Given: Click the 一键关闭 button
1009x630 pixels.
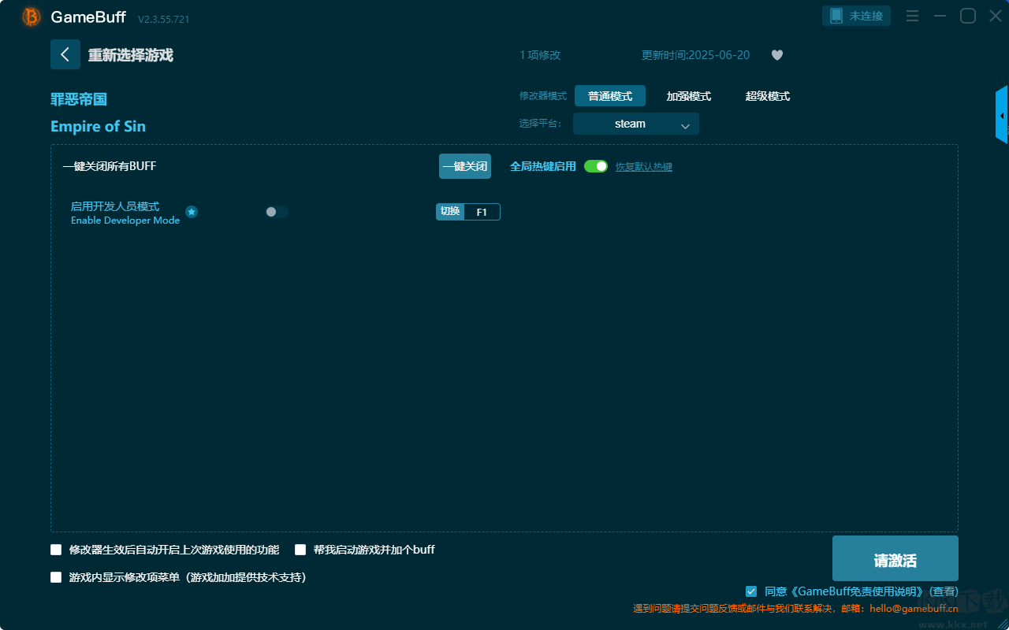Looking at the screenshot, I should click(x=465, y=166).
